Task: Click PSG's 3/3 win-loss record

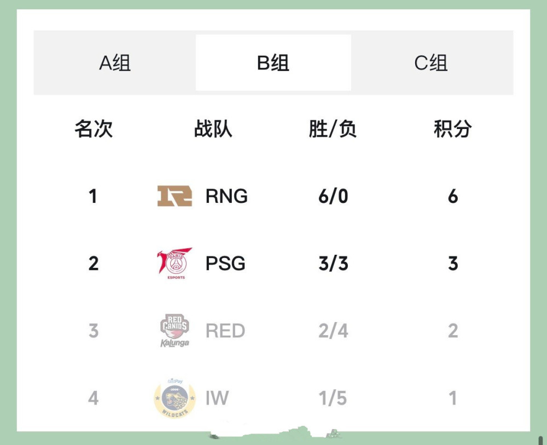Action: (333, 264)
